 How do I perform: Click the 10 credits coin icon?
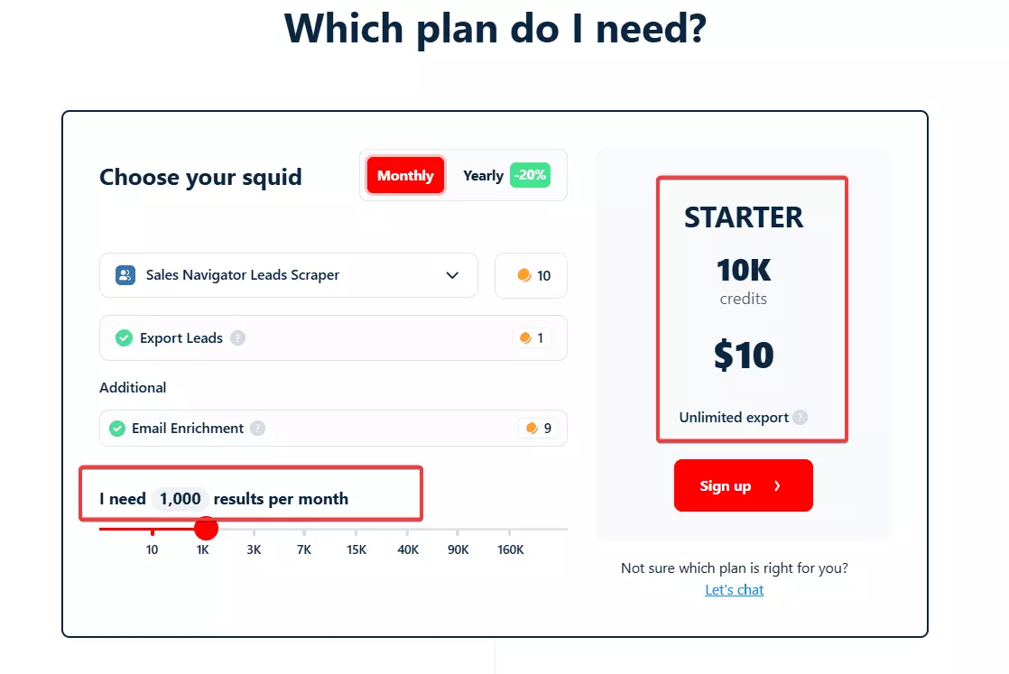(x=524, y=275)
